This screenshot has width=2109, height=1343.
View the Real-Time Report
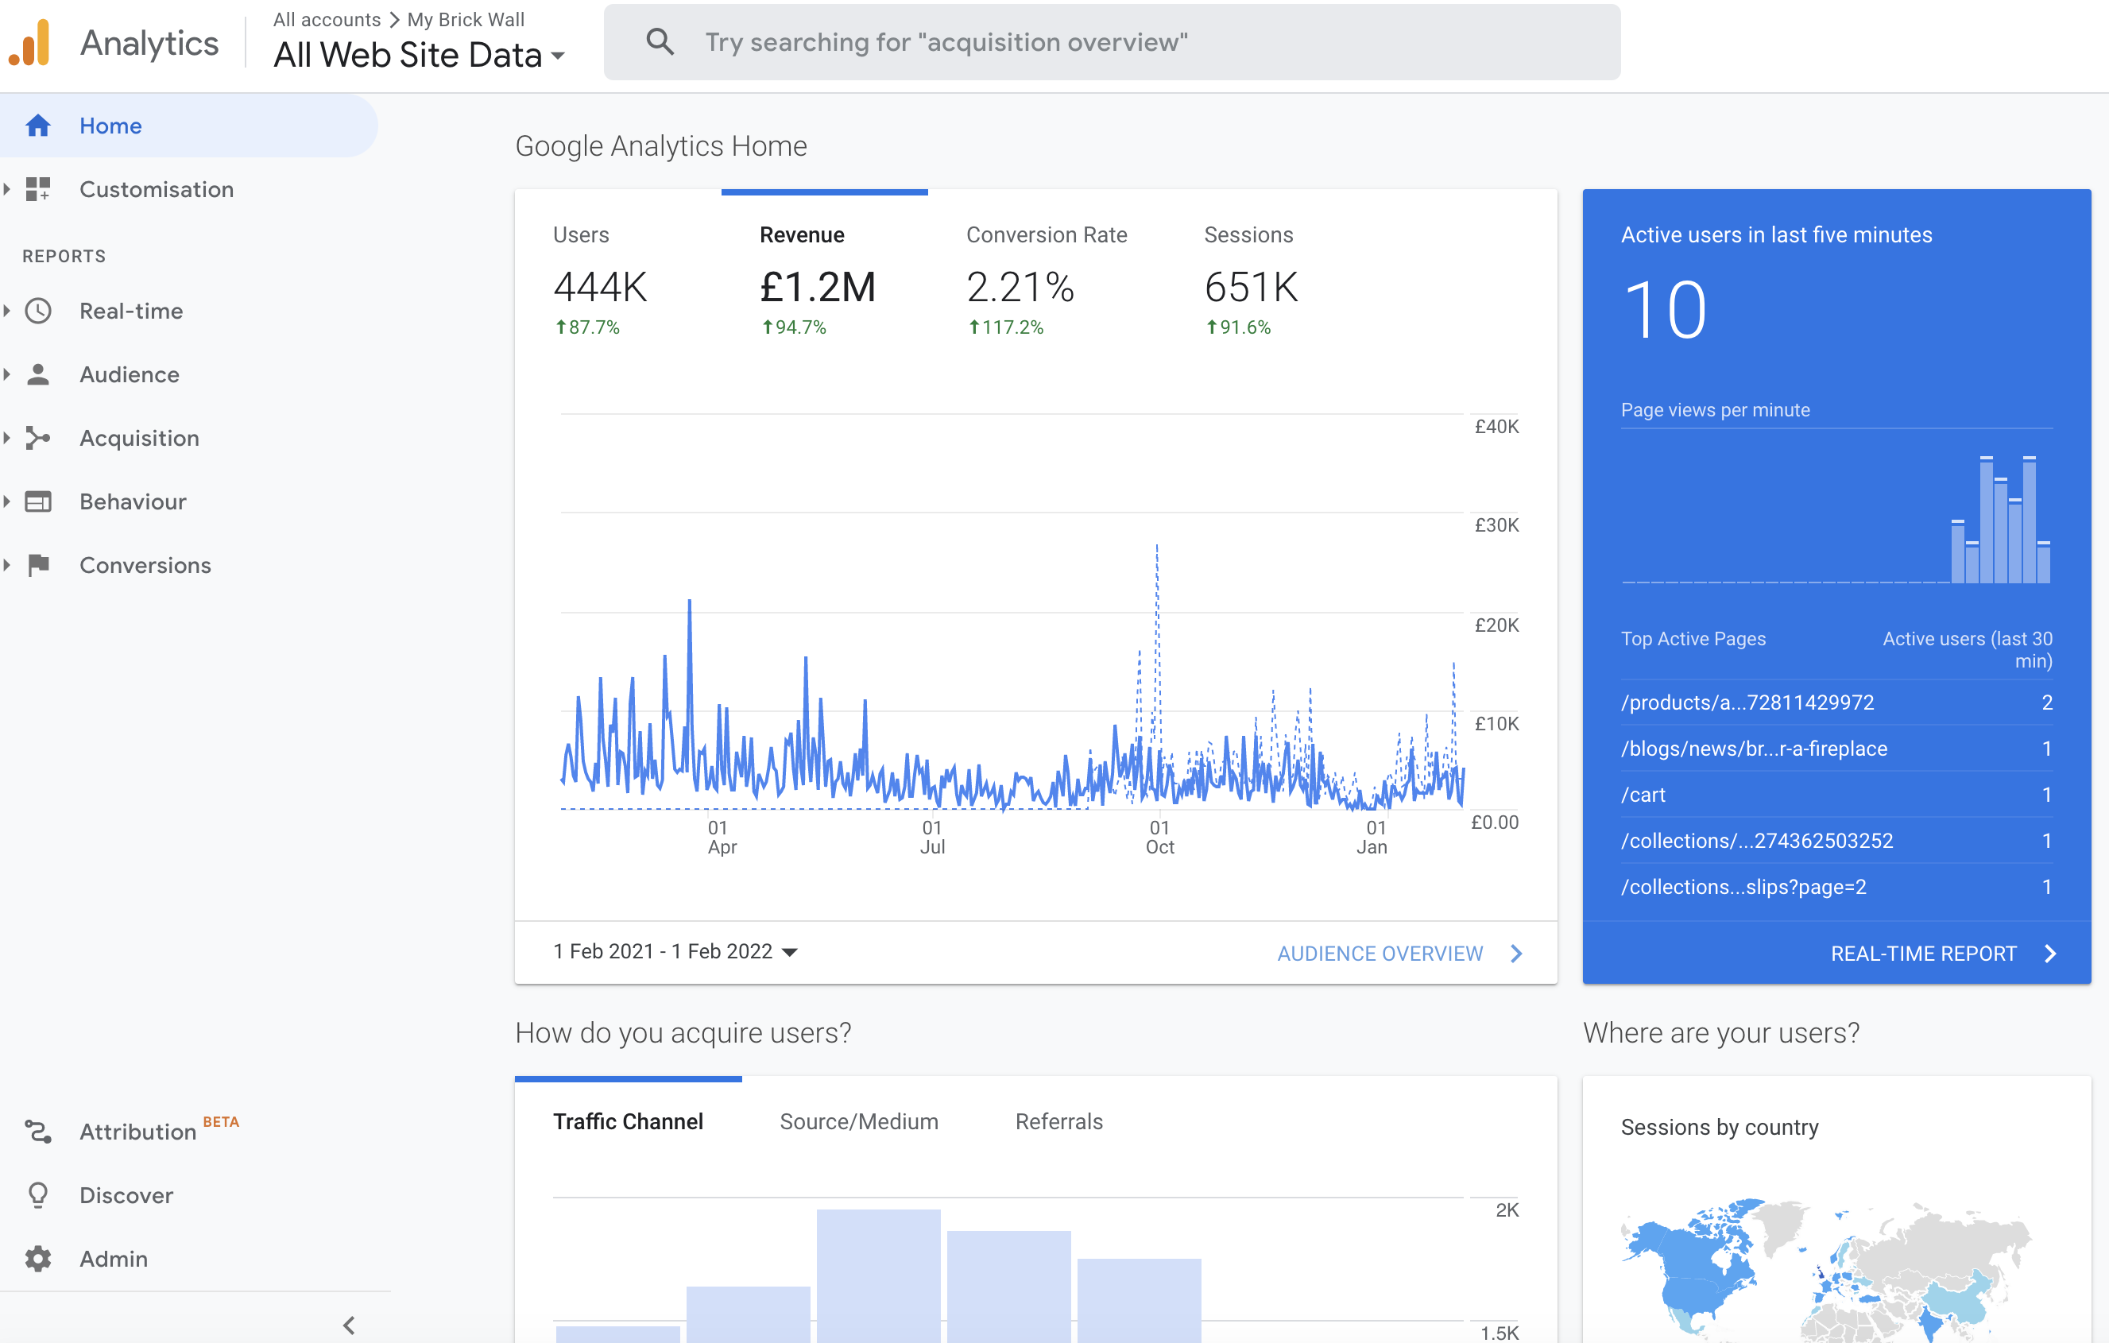pos(1923,953)
